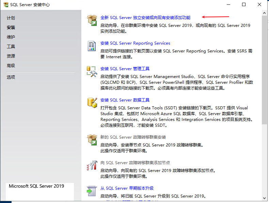This screenshot has height=203, width=269.
Task: Minimize the SQL Server 安装中心 window
Action: coord(228,5)
